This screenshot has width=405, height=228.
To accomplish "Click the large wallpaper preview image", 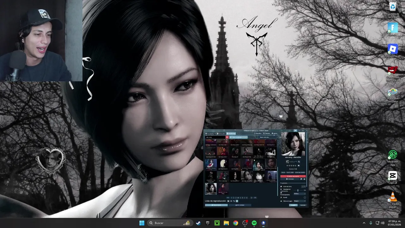I will click(293, 144).
